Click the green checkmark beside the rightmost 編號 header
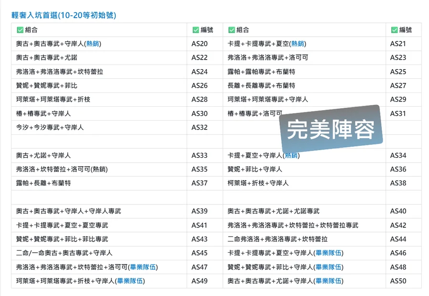Viewport: 429px width, 296px height. coord(394,30)
